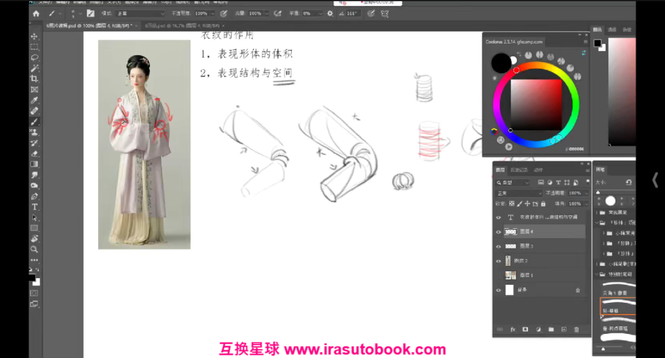The width and height of the screenshot is (665, 358).
Task: Toggle lock all padlock icon in Layers panel
Action: 543,204
